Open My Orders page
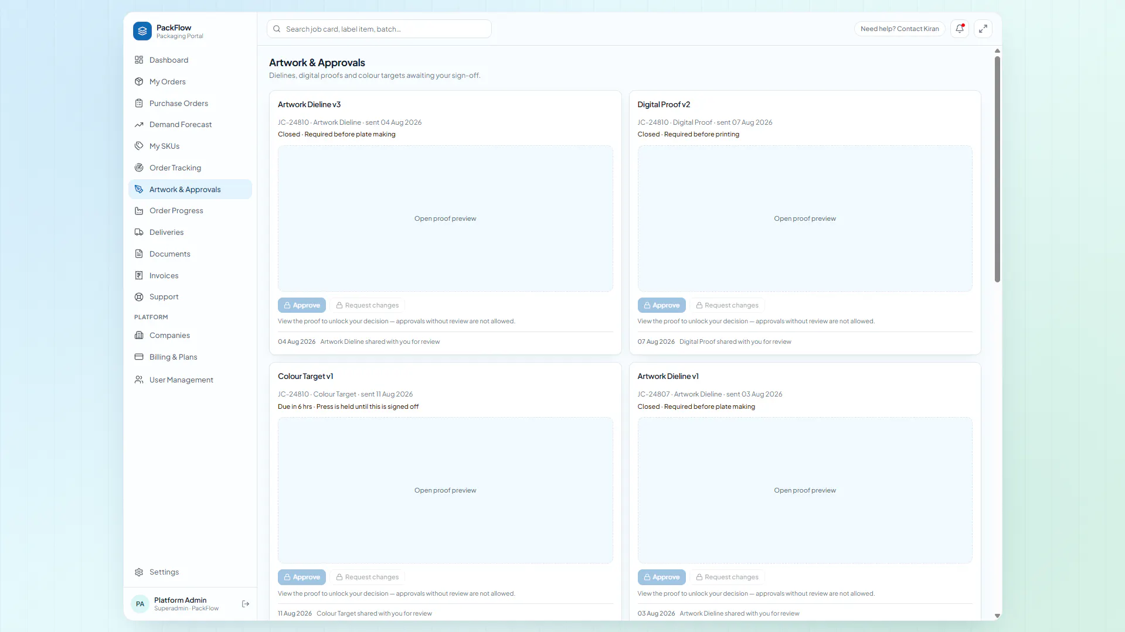 click(x=190, y=81)
